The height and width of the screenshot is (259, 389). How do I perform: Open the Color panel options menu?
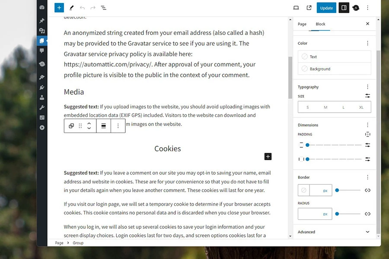point(368,43)
